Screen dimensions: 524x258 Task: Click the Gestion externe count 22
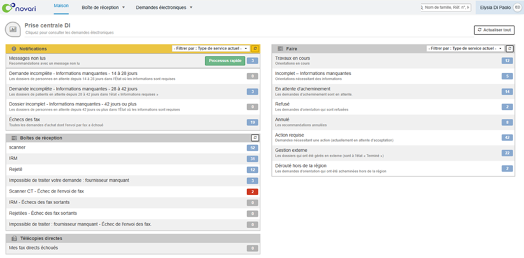(507, 153)
